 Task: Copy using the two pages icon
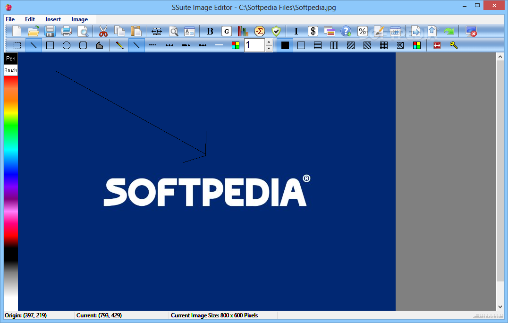click(119, 32)
